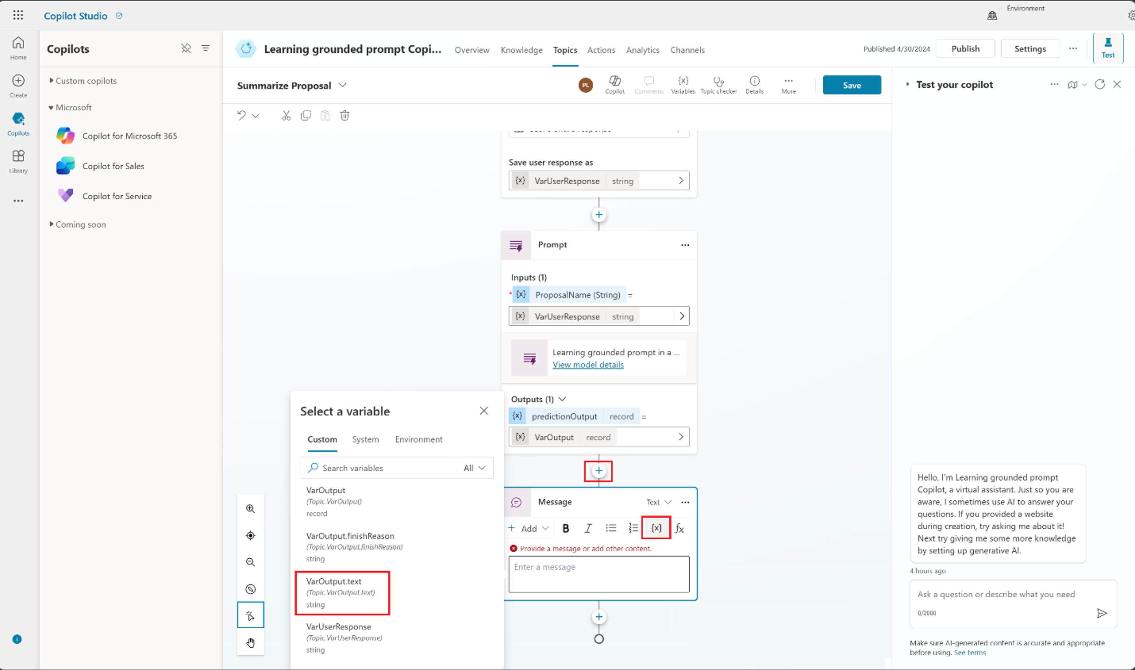Open the Summarize Proposal topic dropdown
Viewport: 1135px width, 670px height.
[x=343, y=85]
